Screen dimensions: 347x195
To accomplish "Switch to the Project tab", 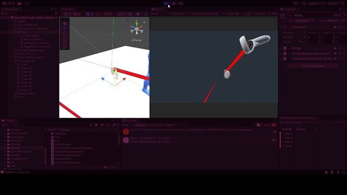I will (9, 120).
